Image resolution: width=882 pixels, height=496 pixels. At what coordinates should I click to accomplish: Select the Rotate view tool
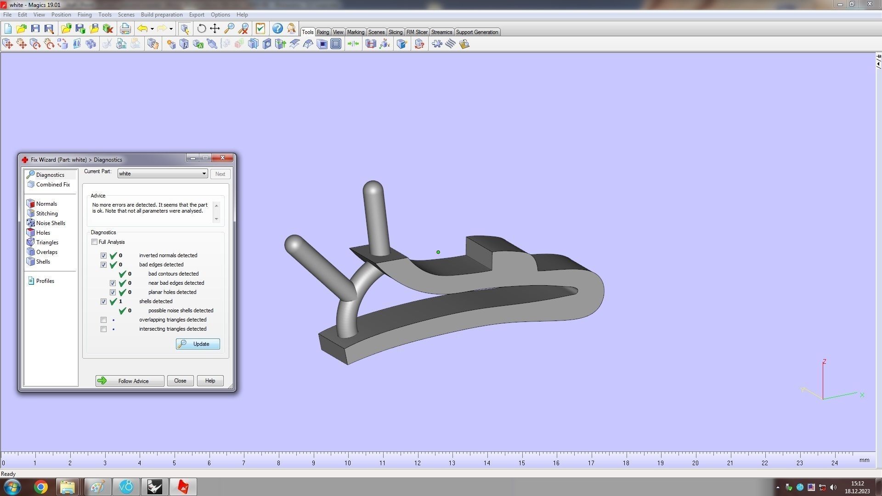click(x=201, y=28)
